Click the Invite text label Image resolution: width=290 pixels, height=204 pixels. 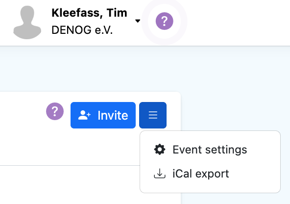tap(113, 115)
